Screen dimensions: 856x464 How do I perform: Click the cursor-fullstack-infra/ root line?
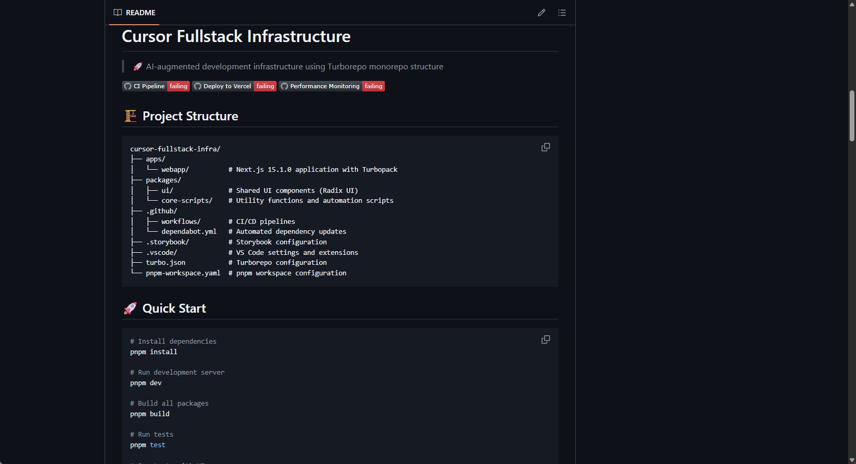(x=175, y=149)
